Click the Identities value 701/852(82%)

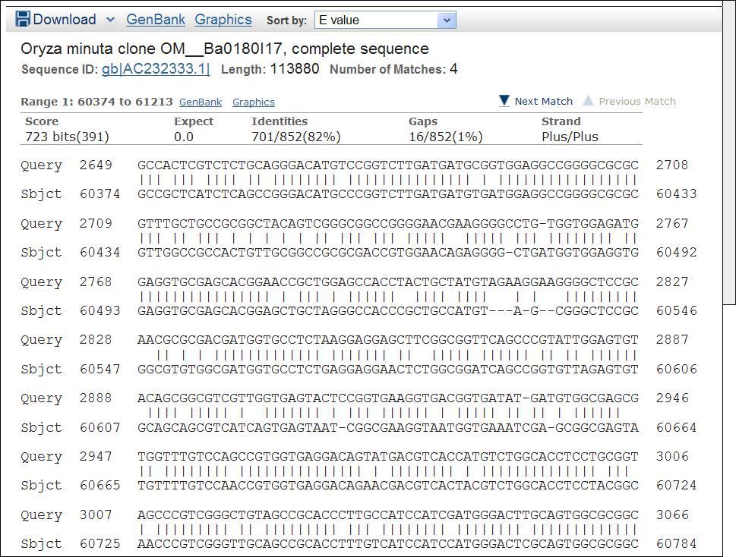pos(296,137)
